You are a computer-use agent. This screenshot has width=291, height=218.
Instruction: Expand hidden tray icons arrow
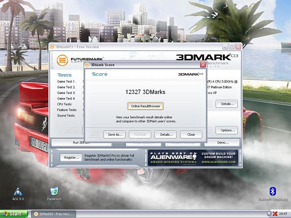[x=269, y=214]
